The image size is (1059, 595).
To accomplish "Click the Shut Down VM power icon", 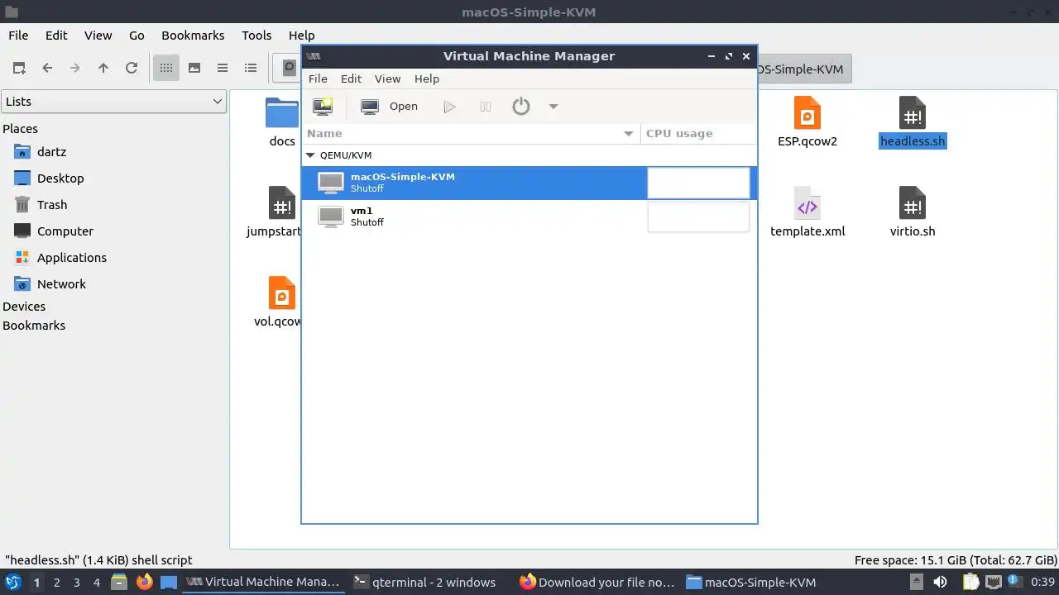I will (520, 106).
